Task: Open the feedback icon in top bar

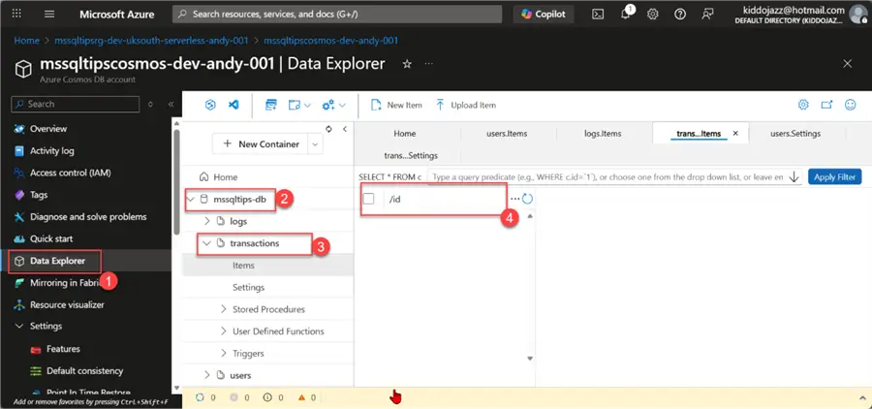Action: coord(707,15)
